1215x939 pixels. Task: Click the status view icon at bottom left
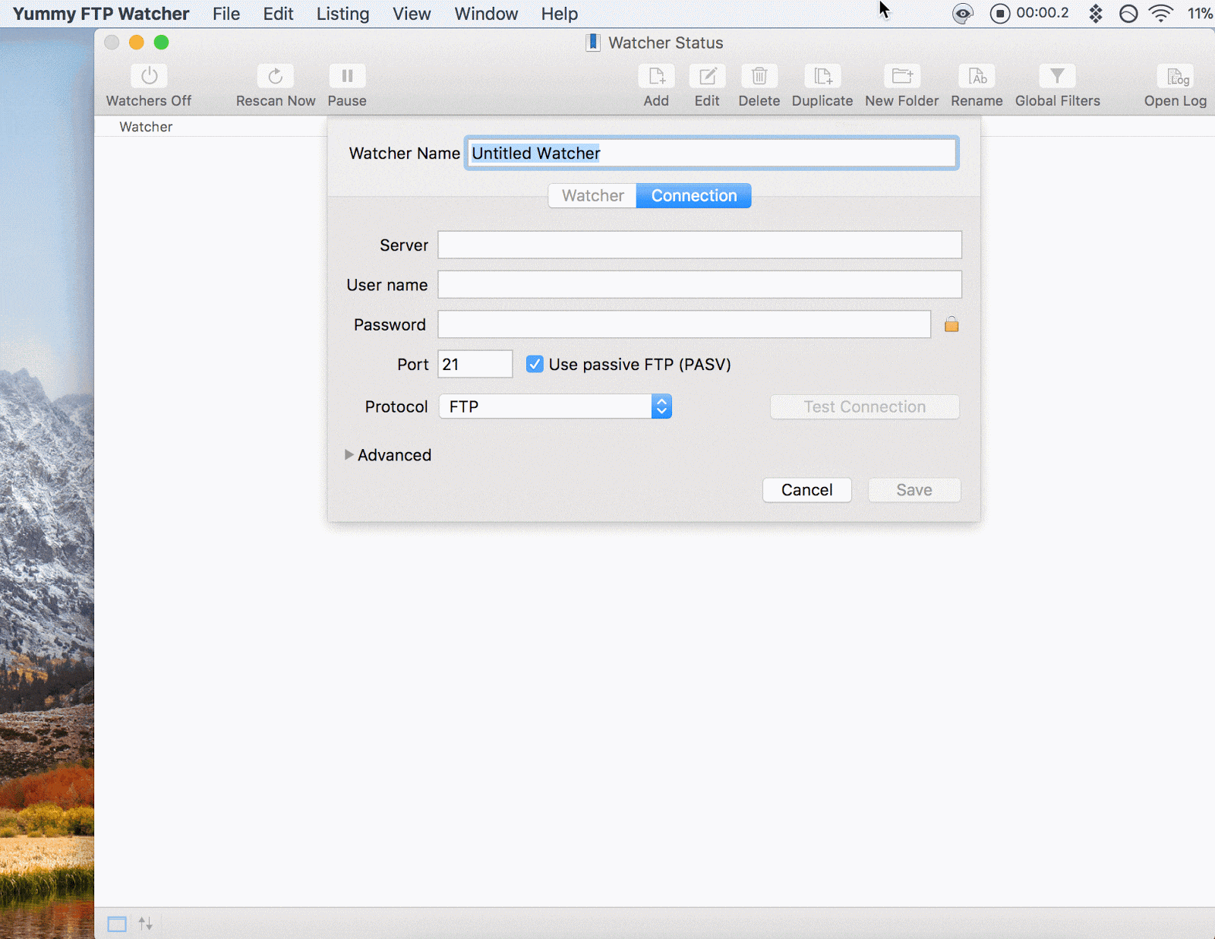(x=117, y=924)
